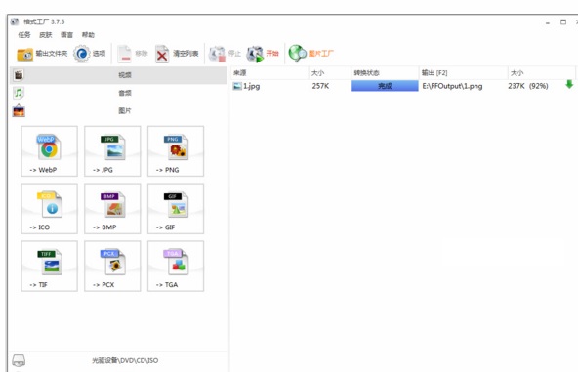The height and width of the screenshot is (372, 578).
Task: Expand the optical device DVD\CD\ISO section
Action: [x=118, y=360]
